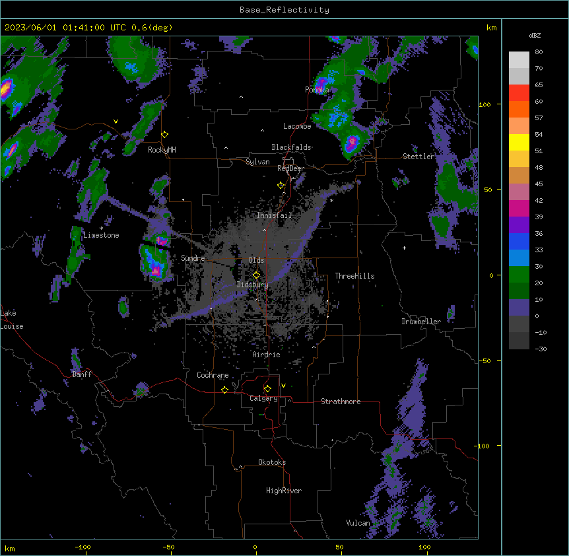Pick the red 60-65 dBZ legend swatch
The height and width of the screenshot is (556, 569).
pos(519,93)
